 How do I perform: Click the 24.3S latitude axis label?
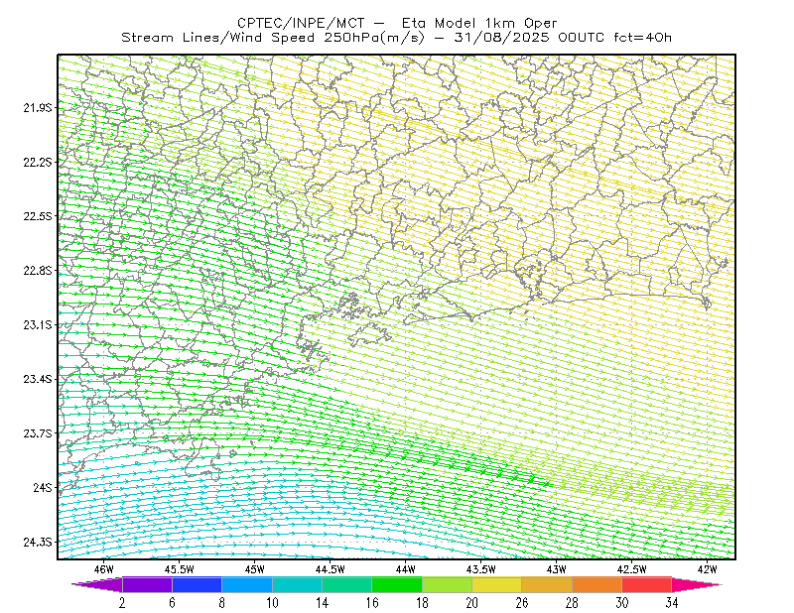point(38,542)
